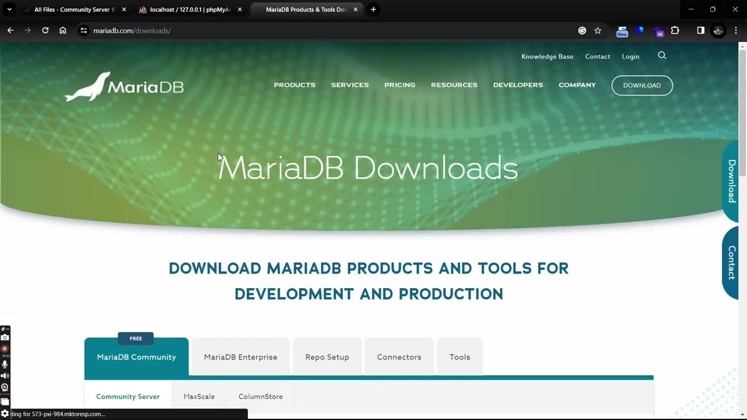Toggle the recorder speaker sound

point(5,376)
